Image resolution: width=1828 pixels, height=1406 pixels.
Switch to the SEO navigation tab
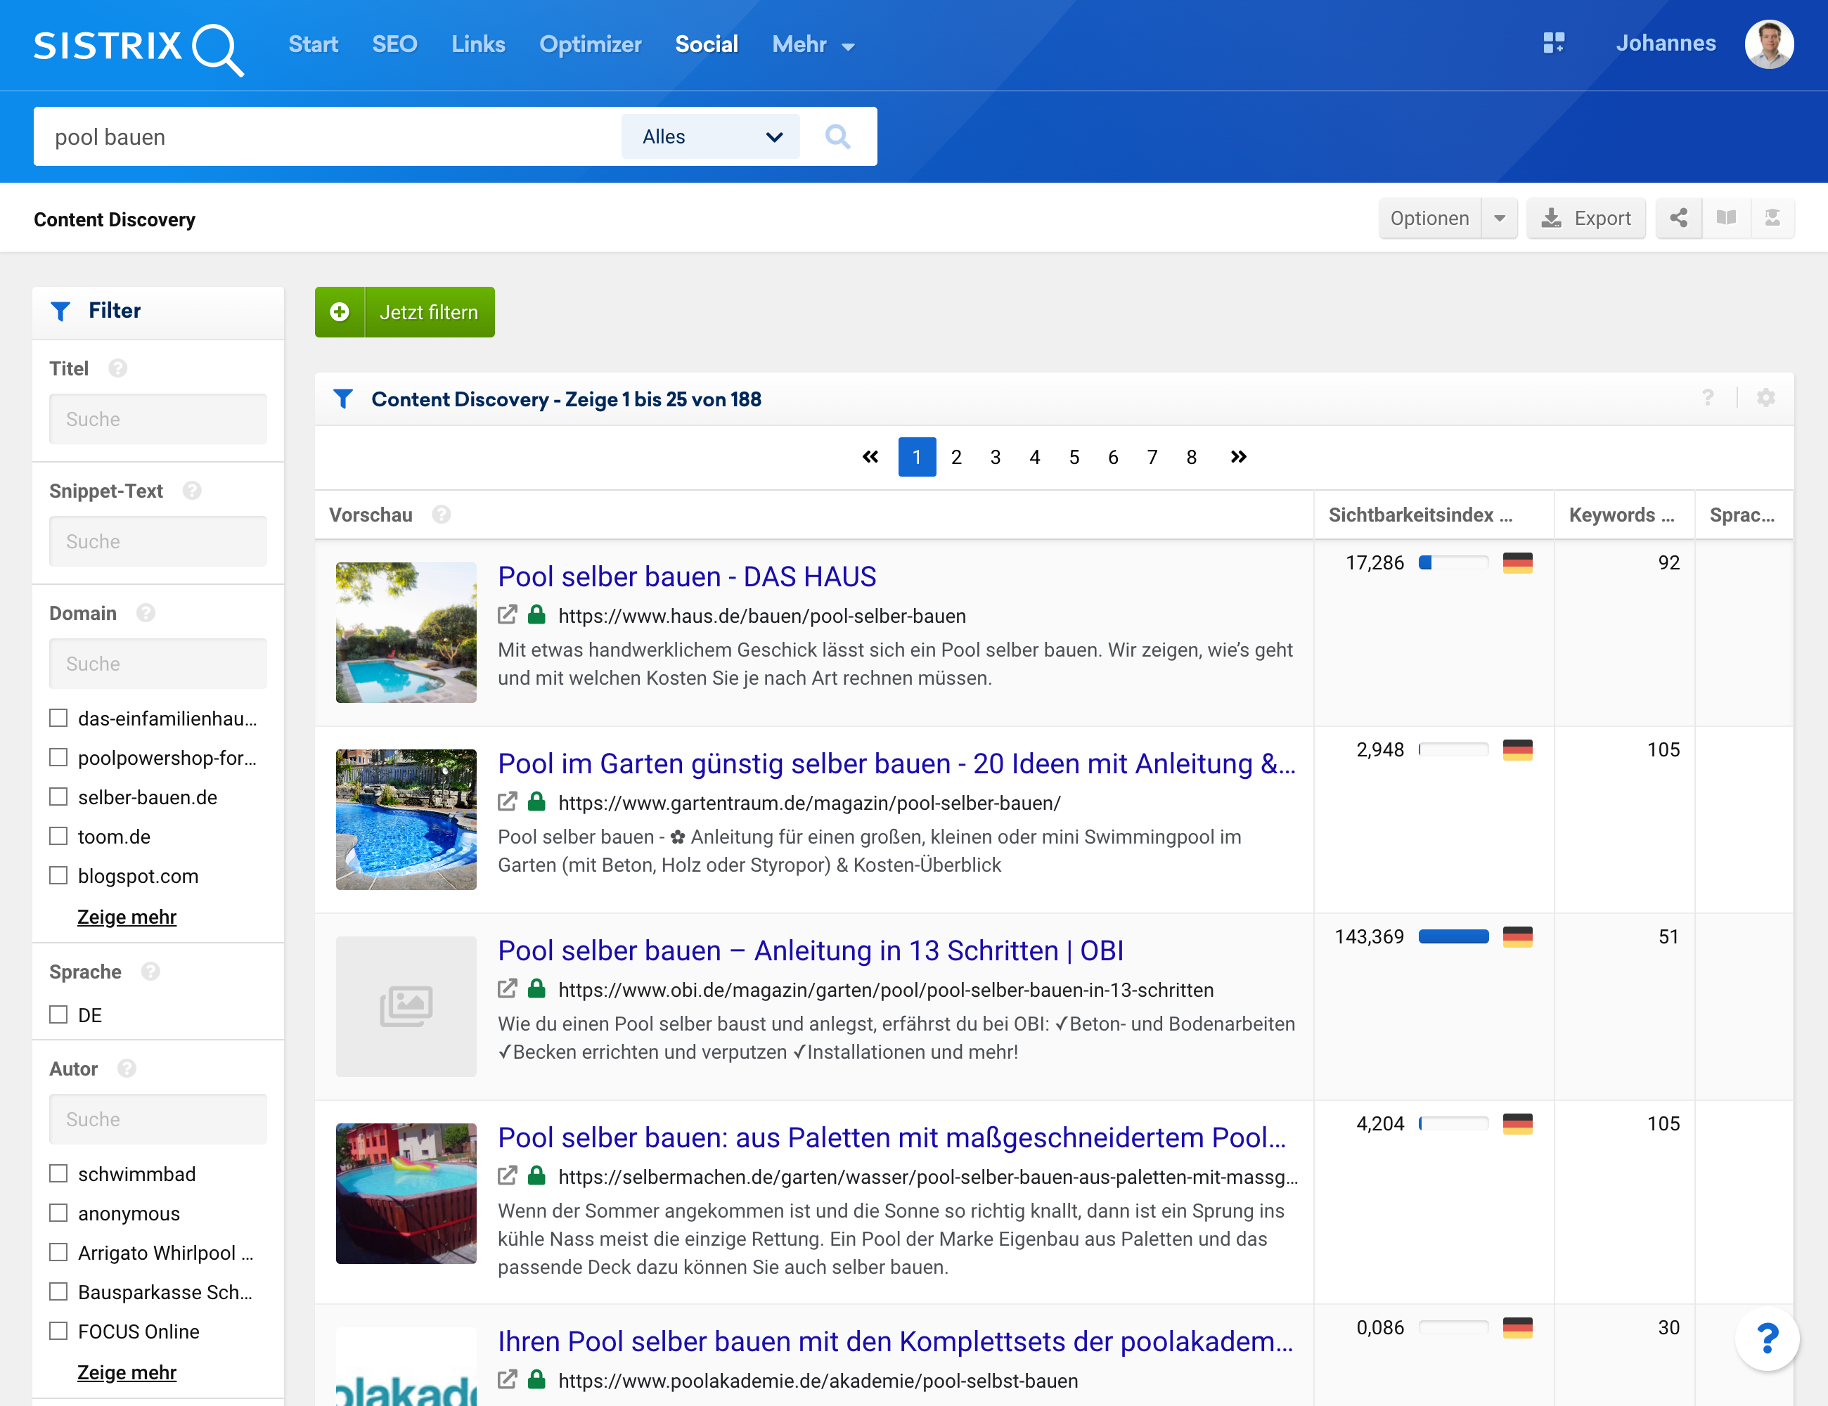pos(394,44)
